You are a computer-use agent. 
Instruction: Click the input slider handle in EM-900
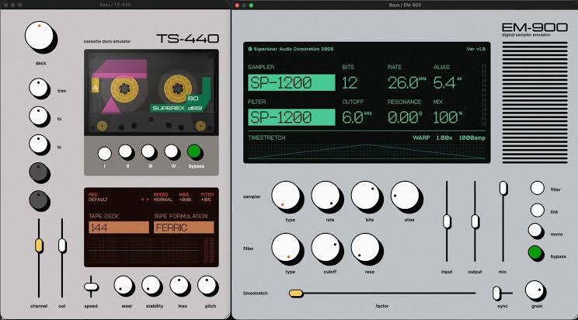coord(447,221)
